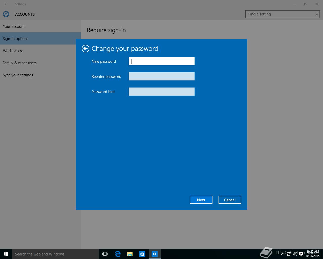
Task: Go back using the Settings title bar arrow
Action: 6,4
